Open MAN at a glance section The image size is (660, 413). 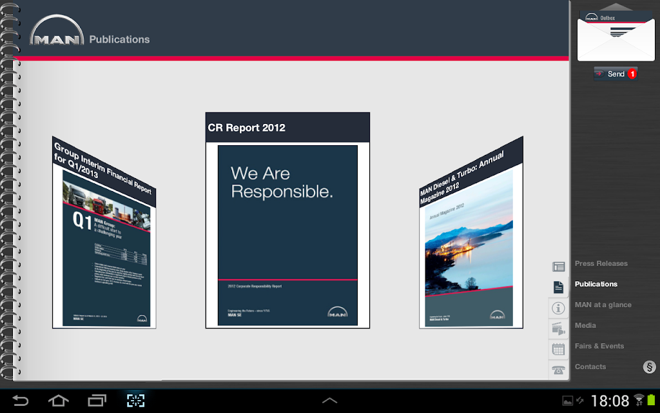click(603, 305)
